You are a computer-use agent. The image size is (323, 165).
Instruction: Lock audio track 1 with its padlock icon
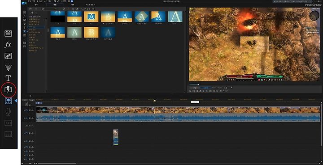[x=33, y=118]
